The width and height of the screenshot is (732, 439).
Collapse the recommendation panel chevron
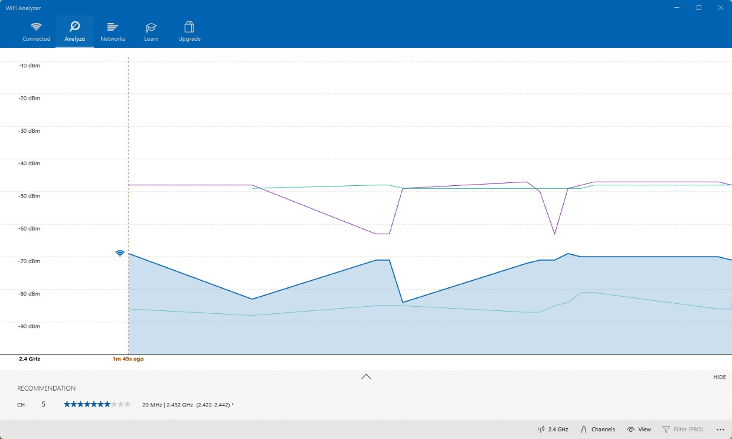(x=366, y=376)
